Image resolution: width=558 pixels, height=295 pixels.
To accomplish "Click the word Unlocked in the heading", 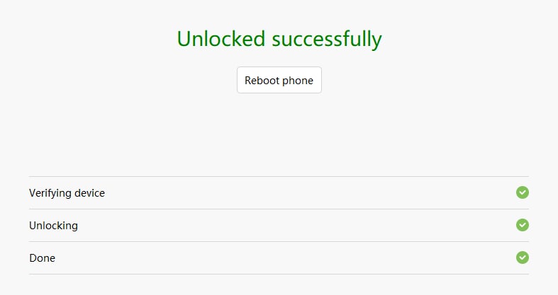I will (x=221, y=38).
